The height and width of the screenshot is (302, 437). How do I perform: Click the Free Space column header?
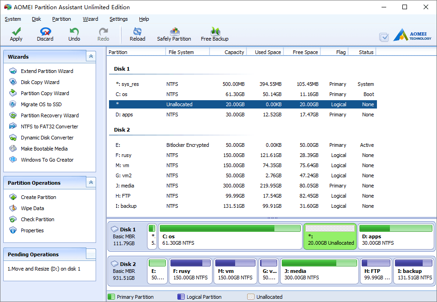[x=302, y=52]
